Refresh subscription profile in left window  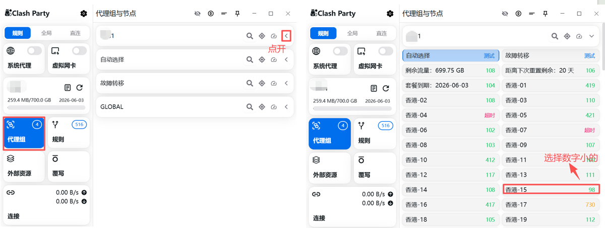(x=80, y=88)
